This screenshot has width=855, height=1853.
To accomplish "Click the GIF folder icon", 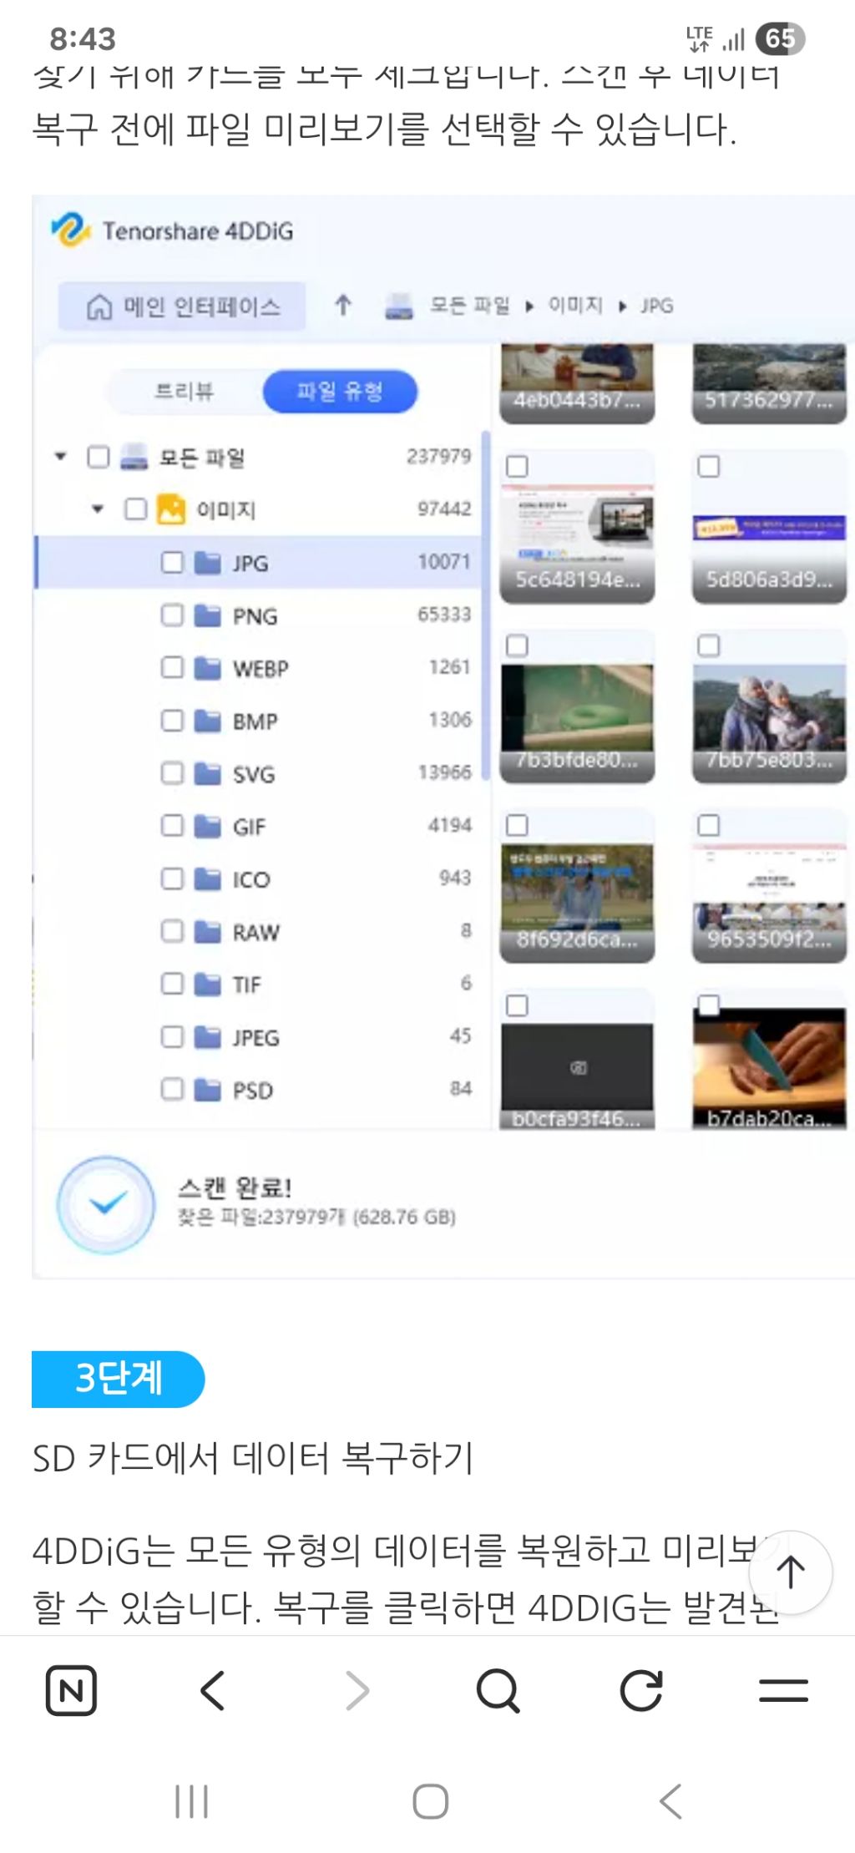I will tap(207, 826).
